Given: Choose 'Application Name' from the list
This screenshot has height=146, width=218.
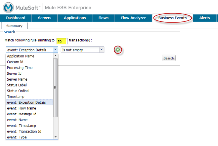Looking at the screenshot, I should click(20, 56).
